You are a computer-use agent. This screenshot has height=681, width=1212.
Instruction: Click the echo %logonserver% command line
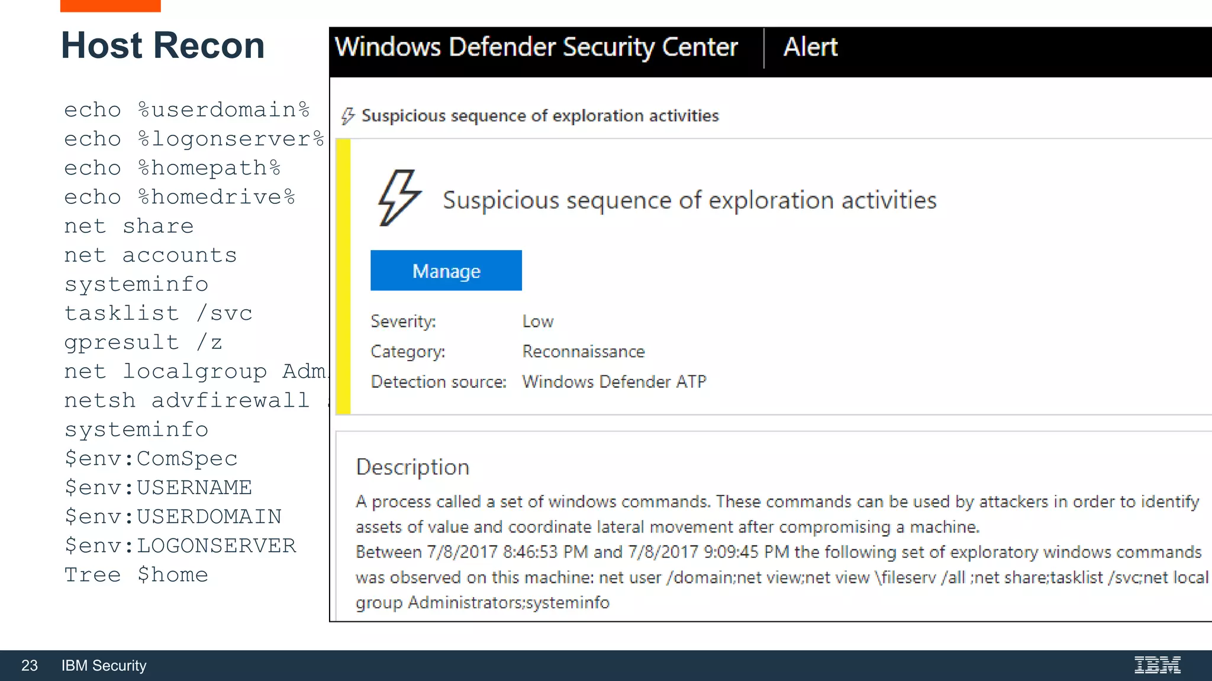[194, 139]
